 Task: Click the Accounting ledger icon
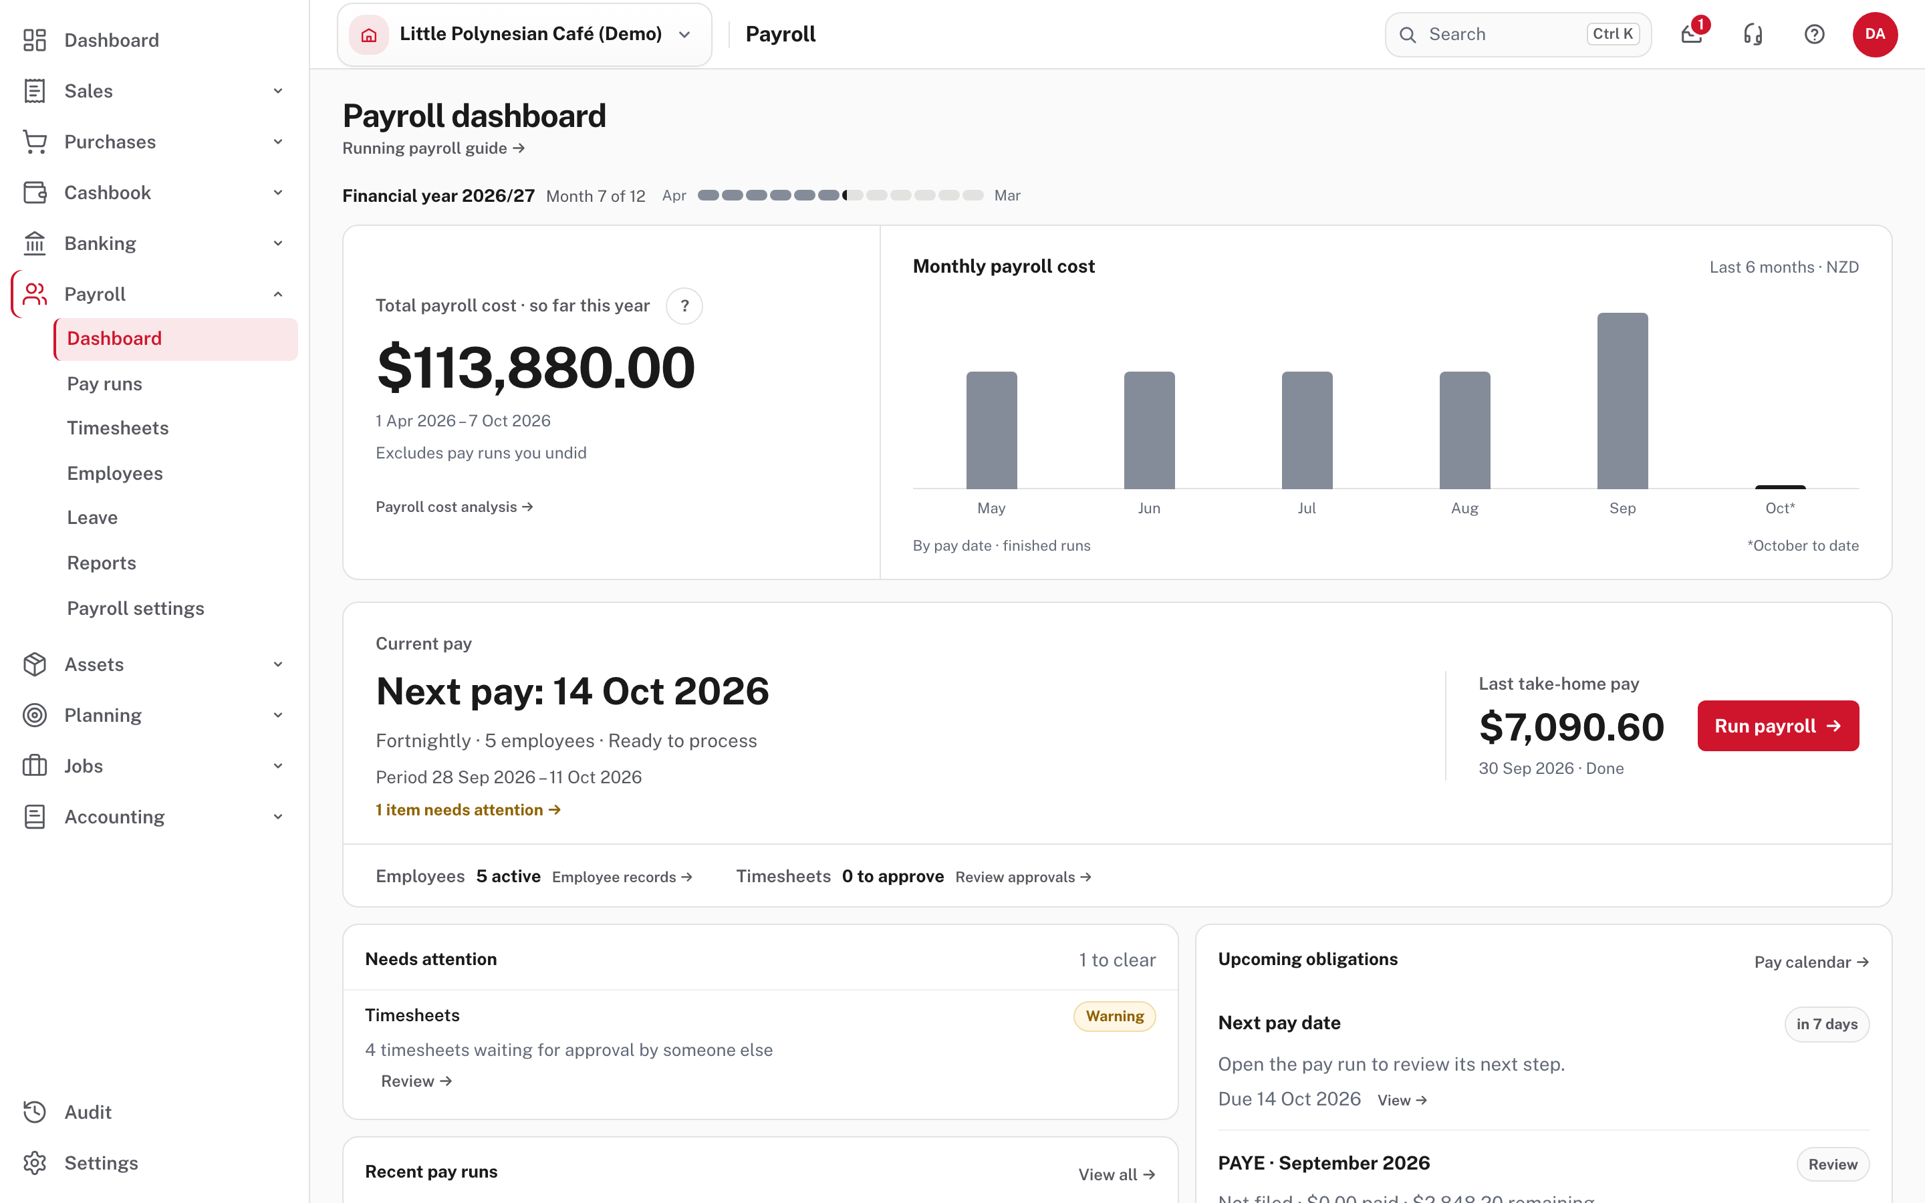(x=34, y=817)
